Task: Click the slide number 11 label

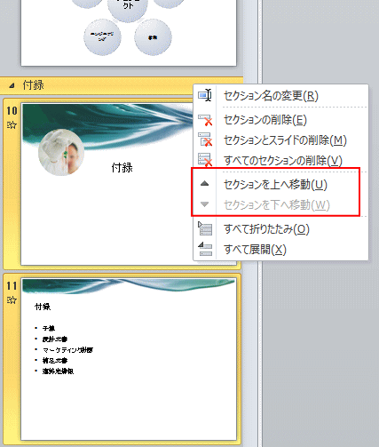Action: (x=12, y=286)
